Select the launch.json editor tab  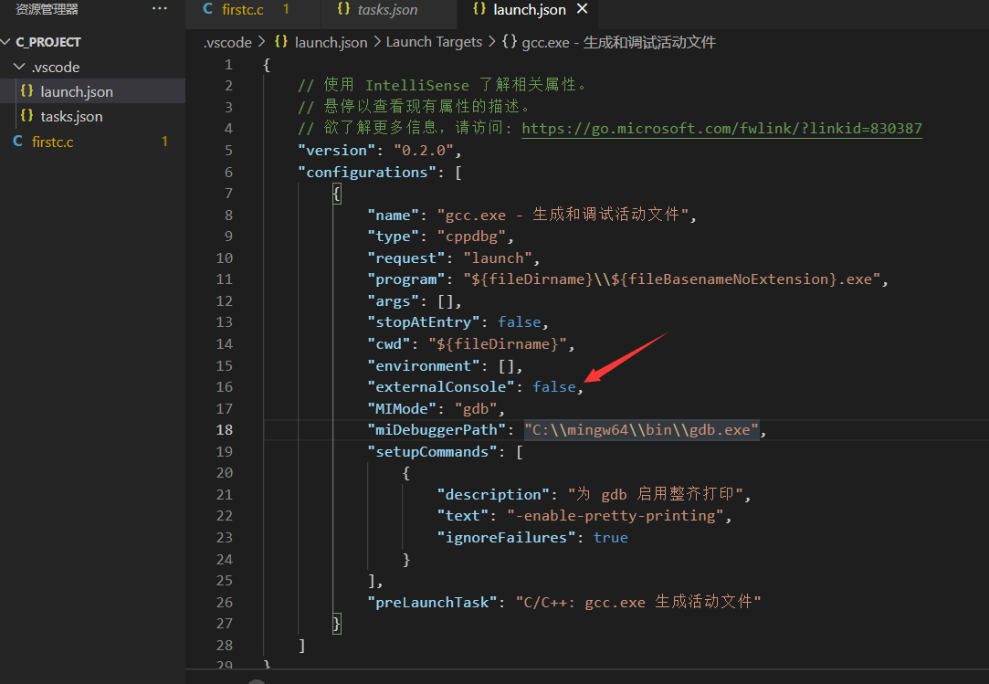[529, 9]
